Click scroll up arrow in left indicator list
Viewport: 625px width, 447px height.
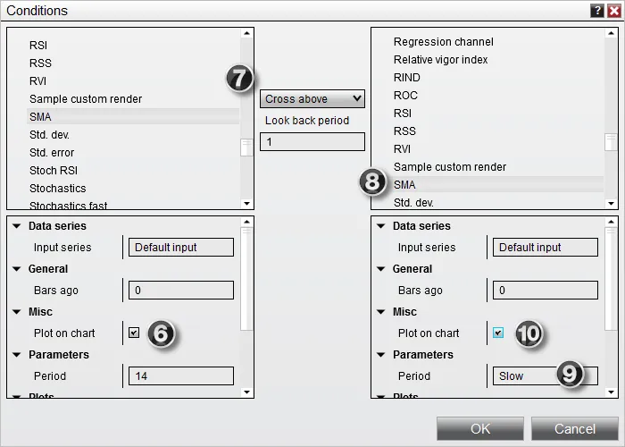pos(246,33)
